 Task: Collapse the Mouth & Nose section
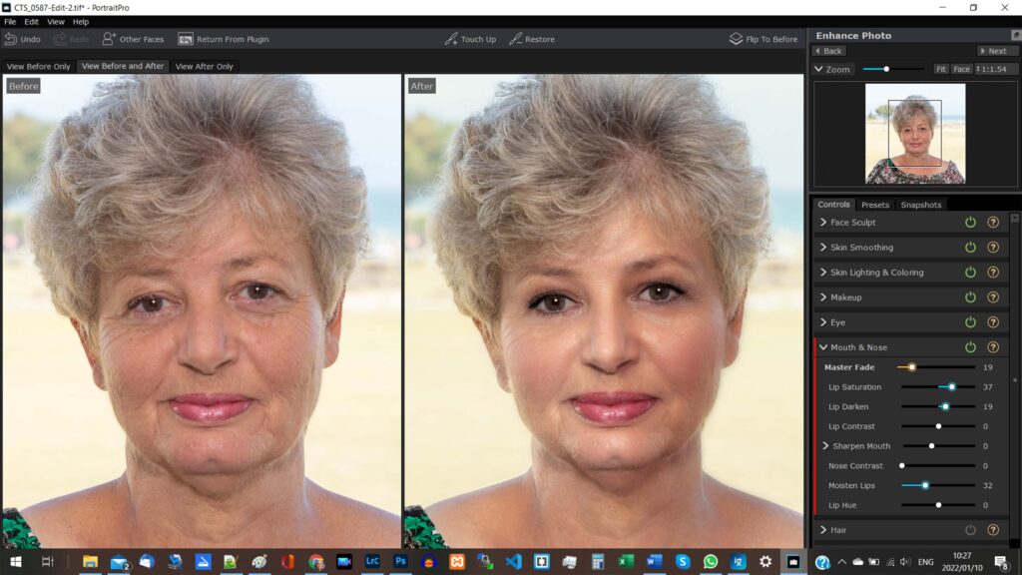[x=823, y=347]
